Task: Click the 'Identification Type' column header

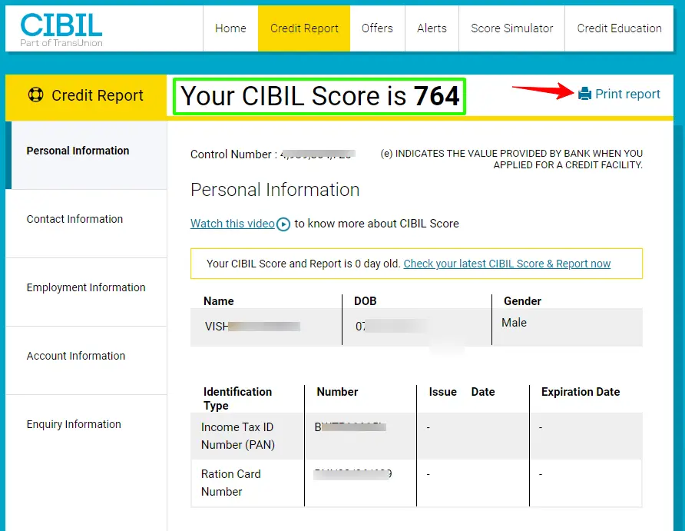Action: tap(237, 399)
